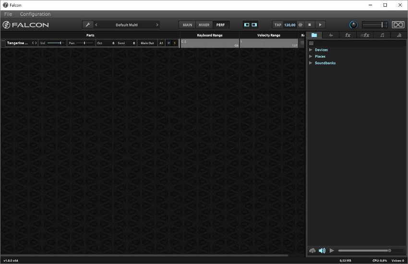Click the Parts column header
Screen dimensions: 408x264
pos(90,35)
